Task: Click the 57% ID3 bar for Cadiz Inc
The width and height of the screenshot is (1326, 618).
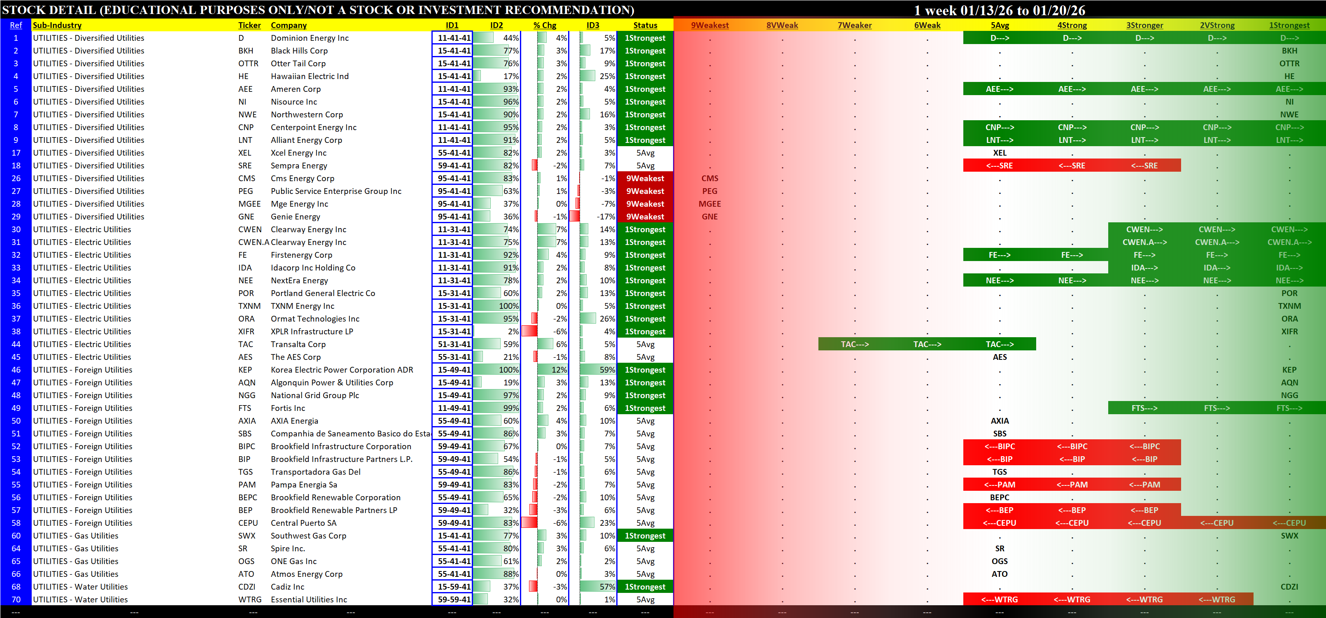Action: click(x=598, y=587)
